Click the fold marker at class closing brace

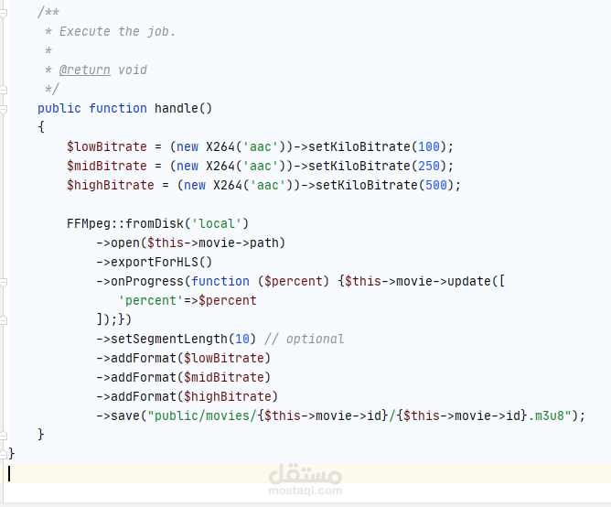click(3, 454)
